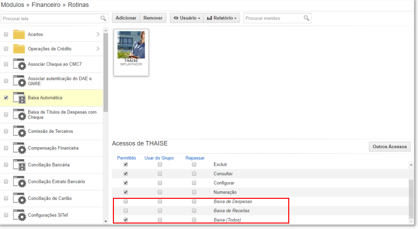Open the Usuário dropdown menu

[x=187, y=18]
